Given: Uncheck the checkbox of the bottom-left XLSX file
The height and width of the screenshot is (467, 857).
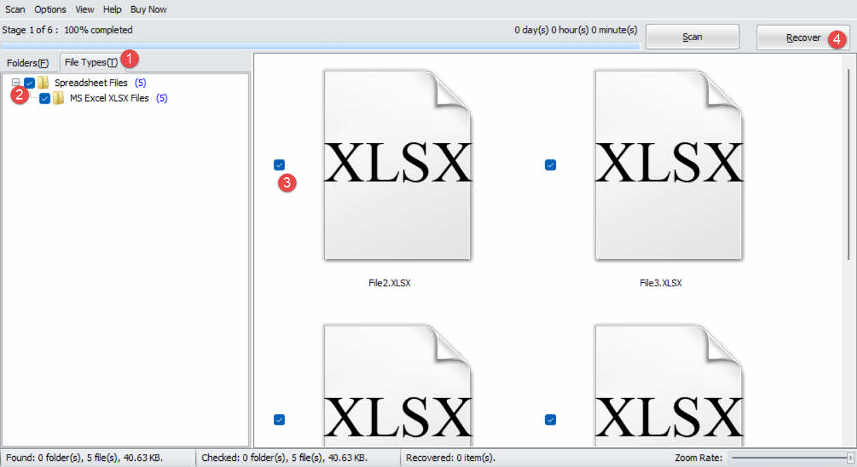Looking at the screenshot, I should coord(279,419).
